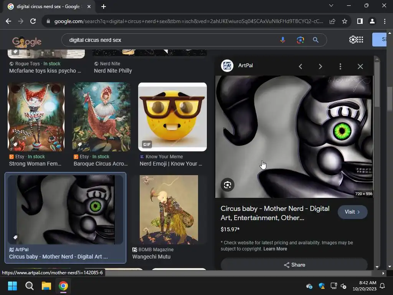Share the previewed image
This screenshot has width=393, height=295.
294,265
